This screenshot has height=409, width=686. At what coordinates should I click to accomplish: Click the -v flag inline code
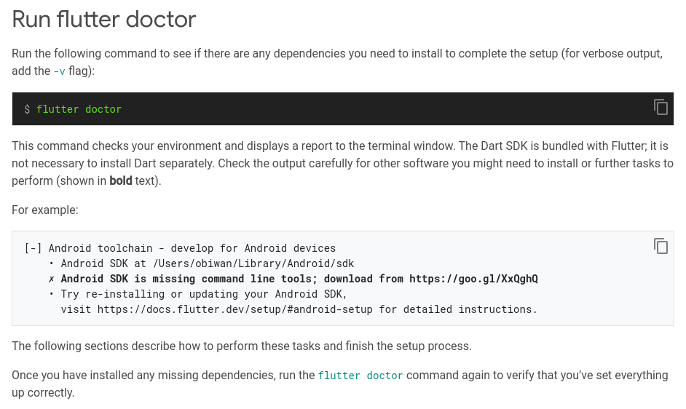point(59,71)
